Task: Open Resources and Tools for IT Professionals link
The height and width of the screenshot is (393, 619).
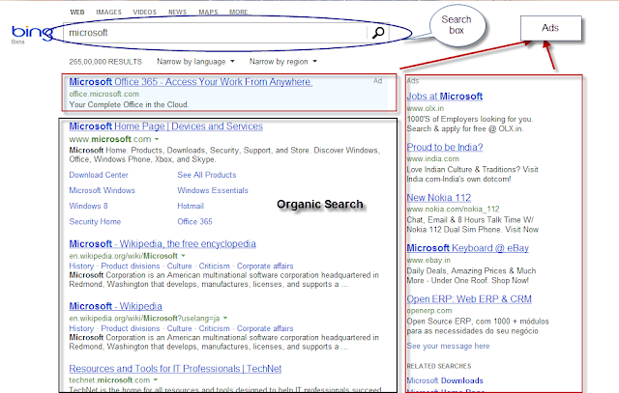Action: 175,369
